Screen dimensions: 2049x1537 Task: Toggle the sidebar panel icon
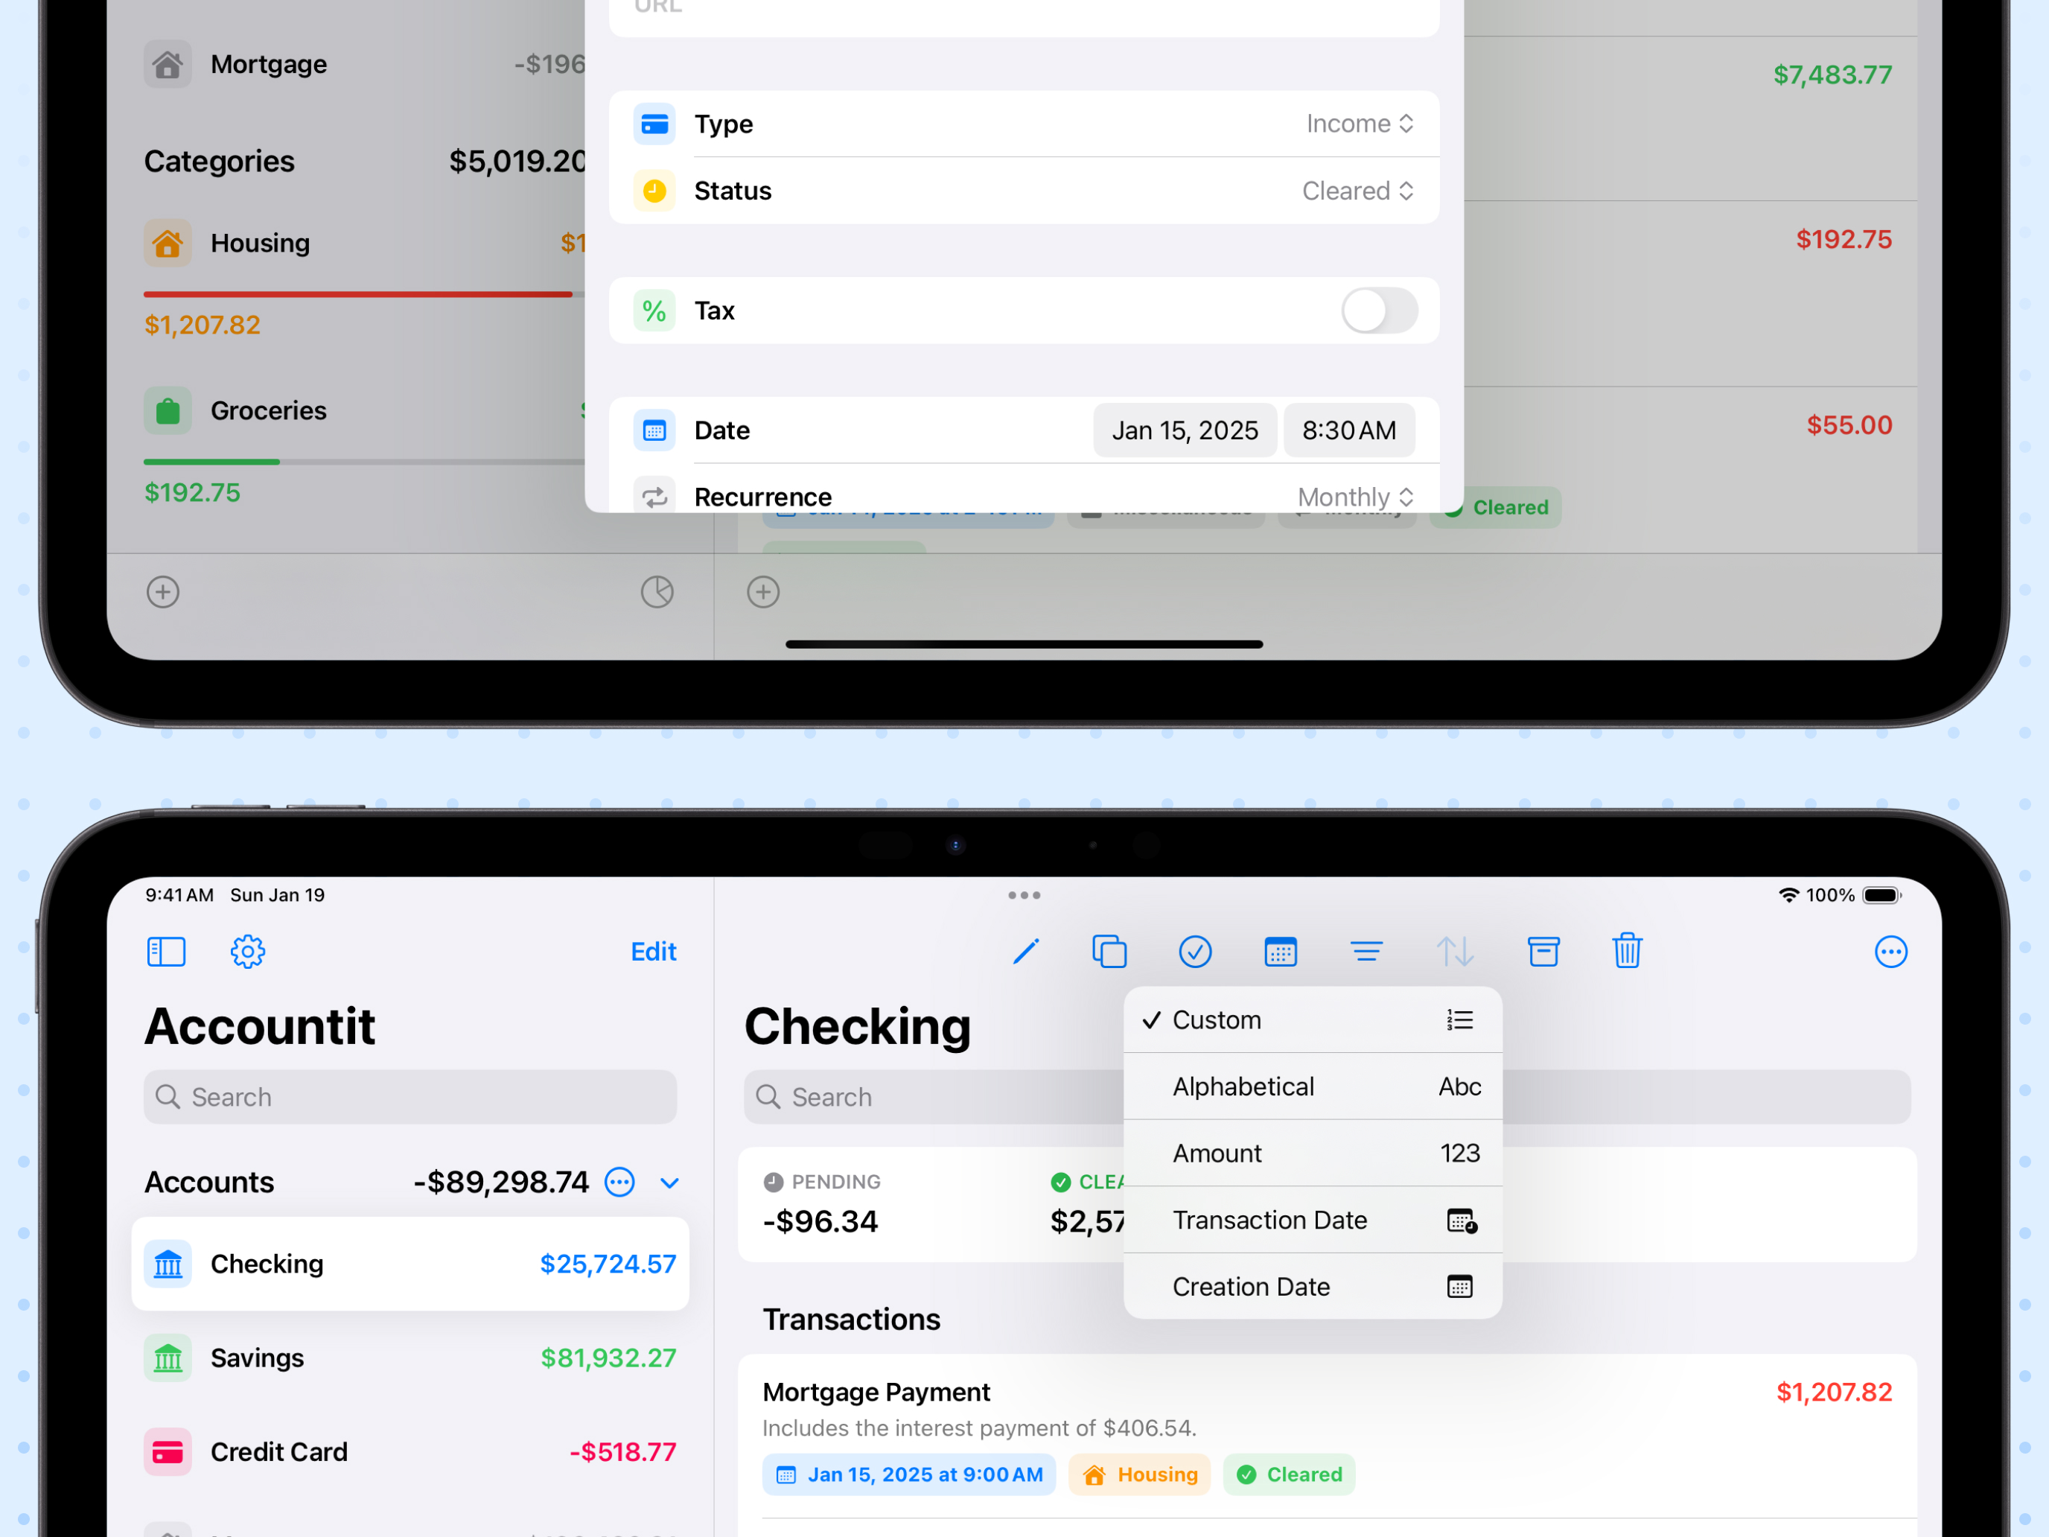click(167, 952)
